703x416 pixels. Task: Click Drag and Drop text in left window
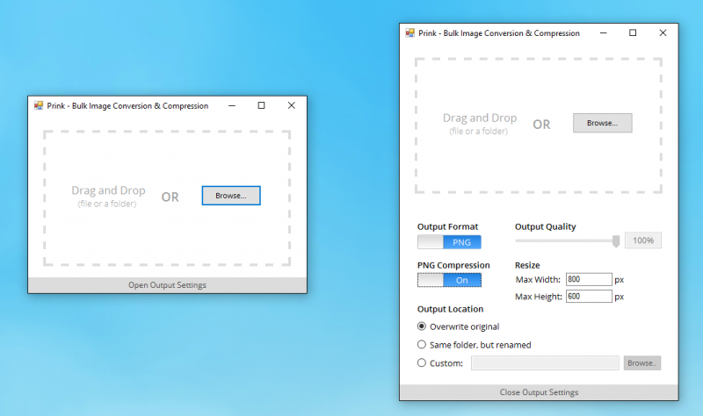(108, 190)
